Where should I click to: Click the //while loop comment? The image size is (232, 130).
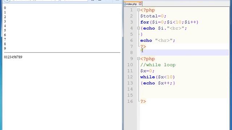158,65
